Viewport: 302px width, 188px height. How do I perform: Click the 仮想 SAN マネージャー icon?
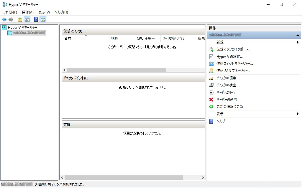click(211, 71)
